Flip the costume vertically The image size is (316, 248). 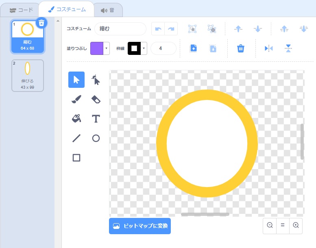[x=288, y=48]
